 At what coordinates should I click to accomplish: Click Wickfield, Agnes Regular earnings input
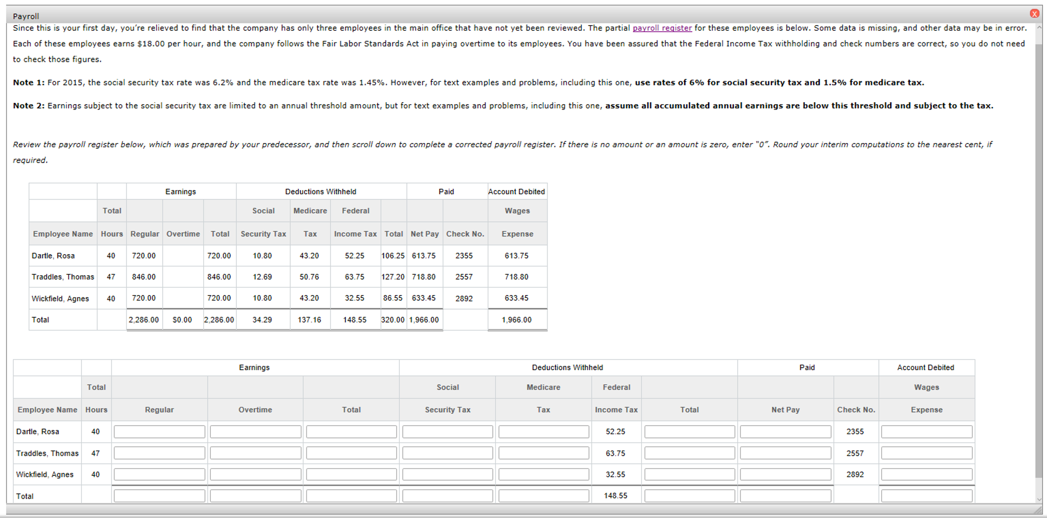pos(159,475)
